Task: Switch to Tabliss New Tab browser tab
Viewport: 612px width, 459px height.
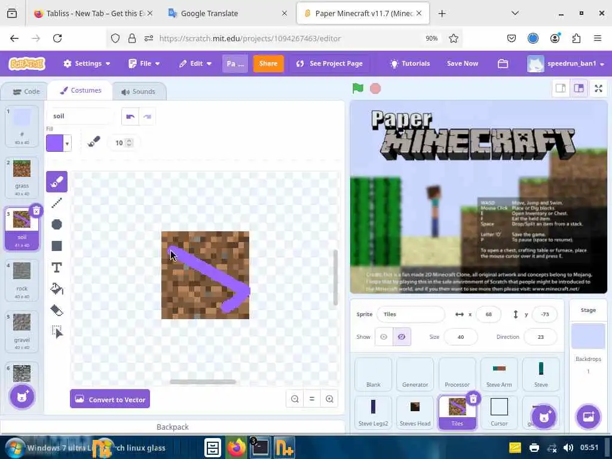Action: click(94, 13)
